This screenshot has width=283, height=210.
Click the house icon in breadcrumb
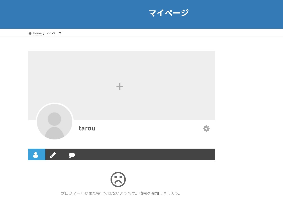point(30,33)
